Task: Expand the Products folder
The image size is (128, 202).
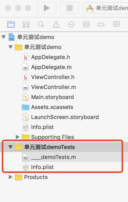Action: 11,177
